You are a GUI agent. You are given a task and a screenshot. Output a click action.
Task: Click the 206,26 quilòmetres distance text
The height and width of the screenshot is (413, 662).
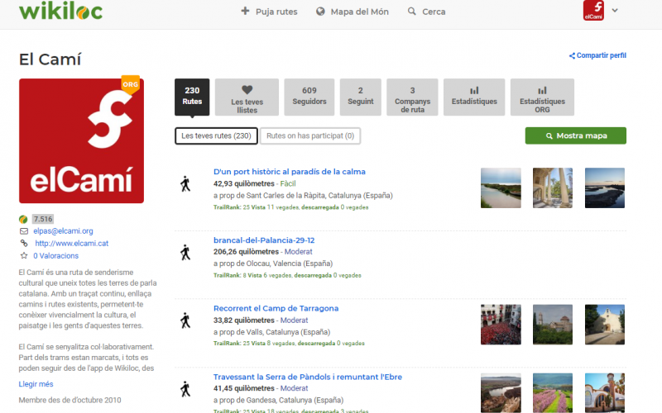[246, 252]
